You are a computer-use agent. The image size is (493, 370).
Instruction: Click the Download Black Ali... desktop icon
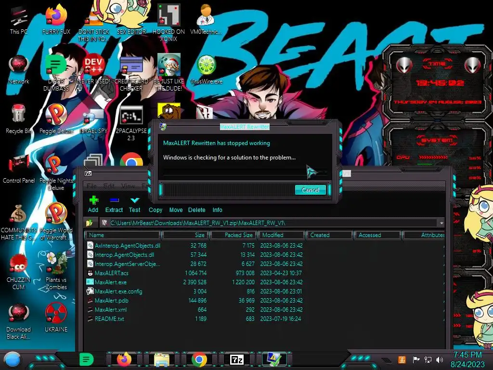[19, 322]
